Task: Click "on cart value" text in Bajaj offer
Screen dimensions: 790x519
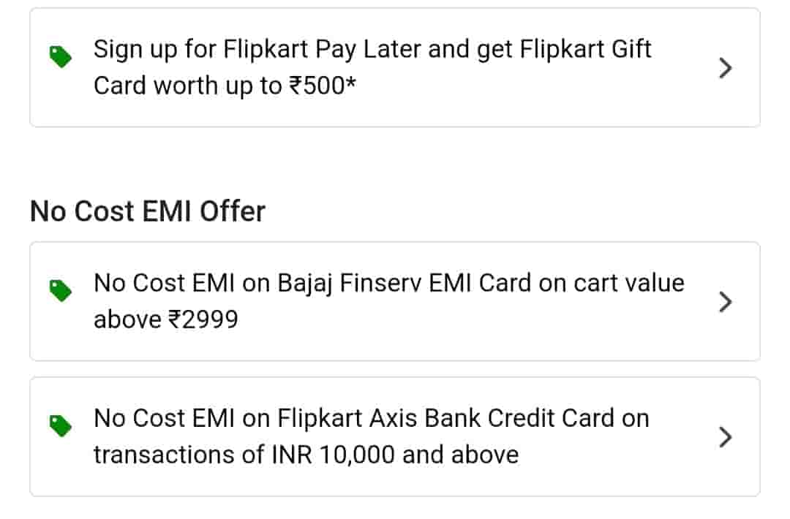Action: [612, 284]
